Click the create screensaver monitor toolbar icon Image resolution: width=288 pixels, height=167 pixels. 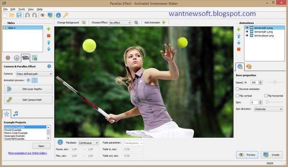click(50, 15)
